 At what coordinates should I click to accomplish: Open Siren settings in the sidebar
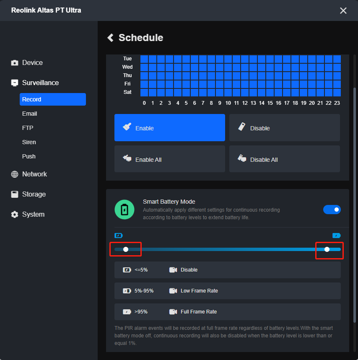click(x=29, y=142)
